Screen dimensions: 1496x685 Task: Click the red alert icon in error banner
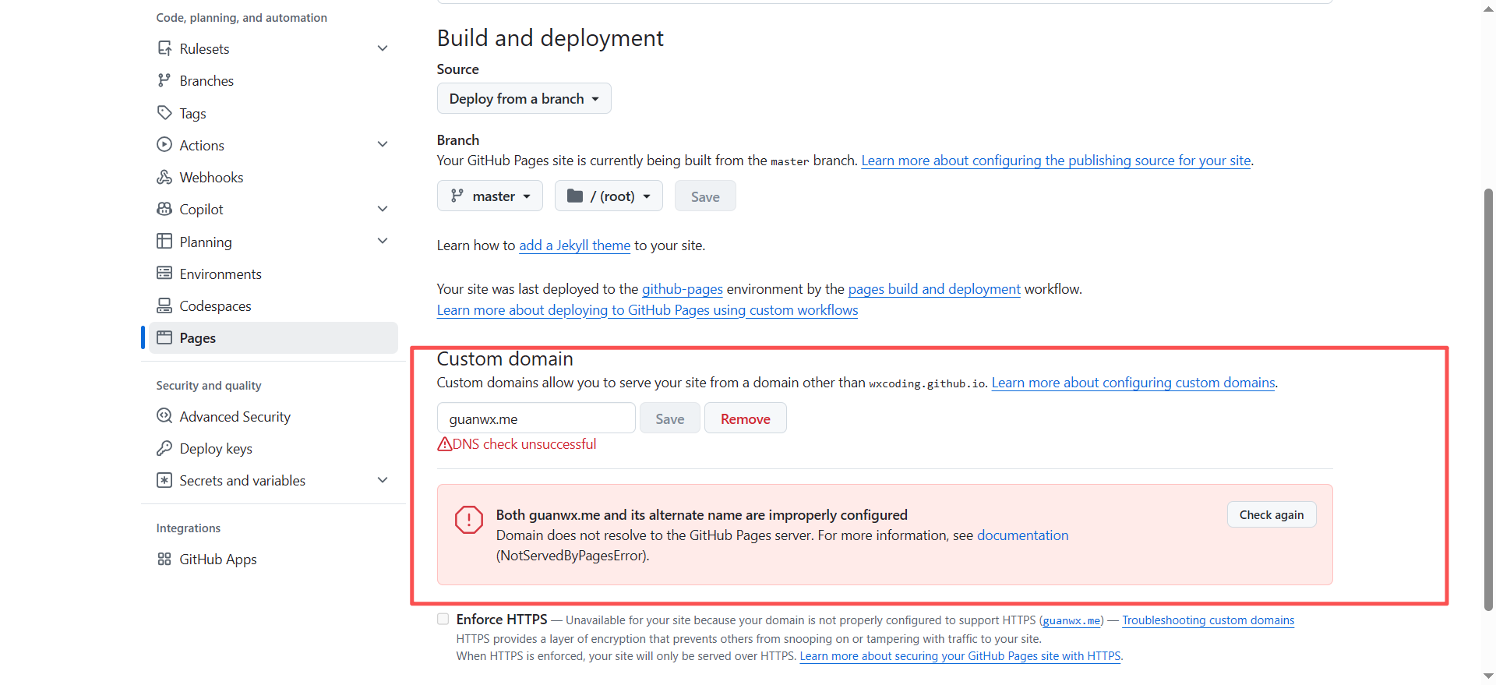point(469,520)
